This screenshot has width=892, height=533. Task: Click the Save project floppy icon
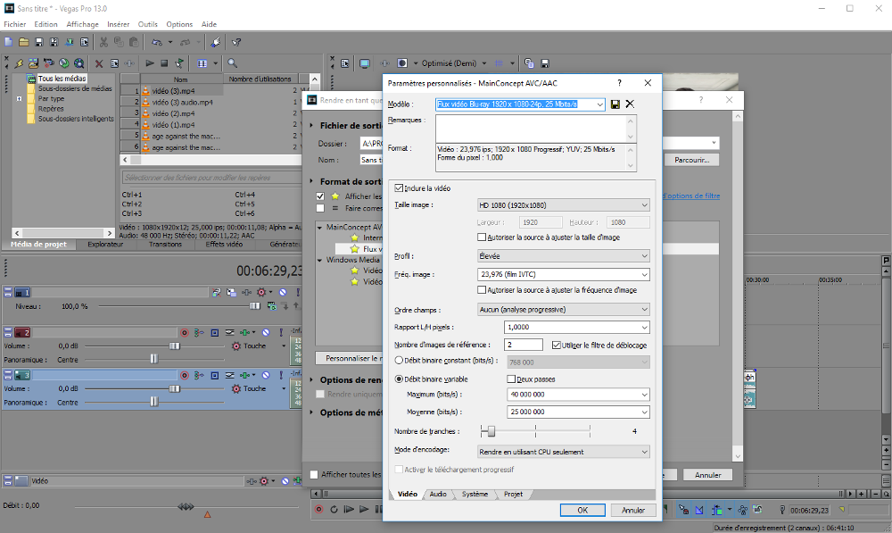(39, 42)
